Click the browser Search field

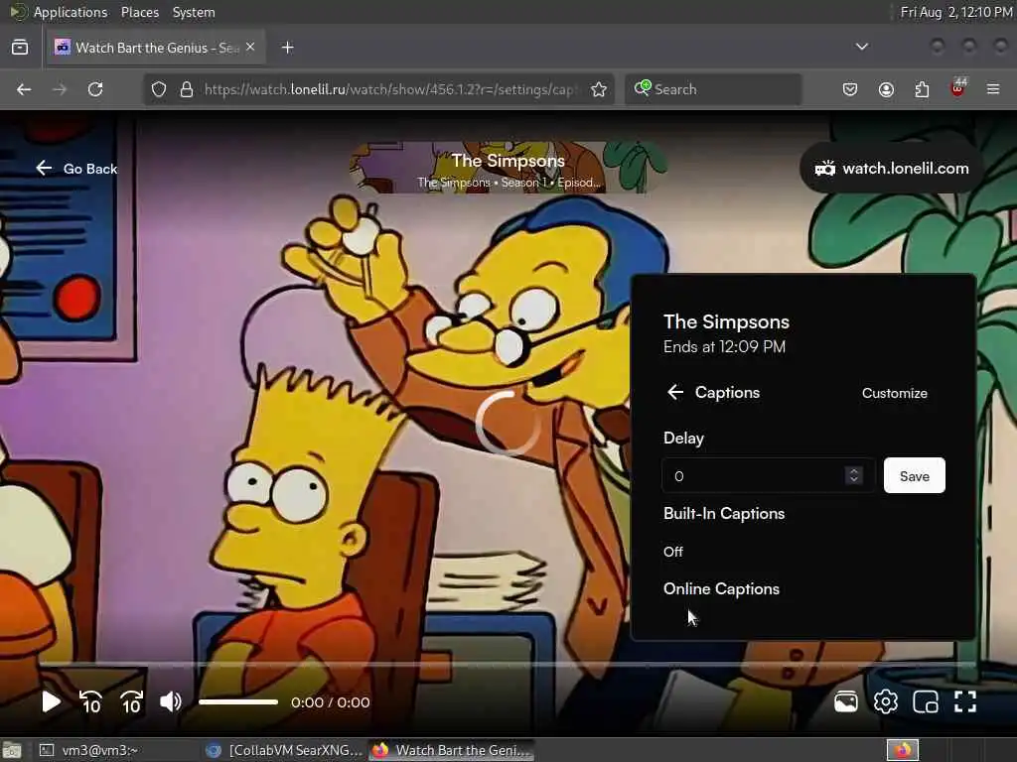[x=713, y=89]
